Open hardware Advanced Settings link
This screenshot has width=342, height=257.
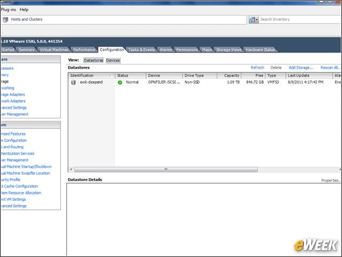point(13,108)
